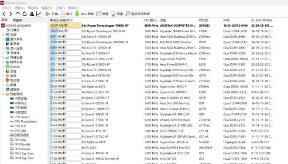Open the 报告 report toolbar button

66,14
